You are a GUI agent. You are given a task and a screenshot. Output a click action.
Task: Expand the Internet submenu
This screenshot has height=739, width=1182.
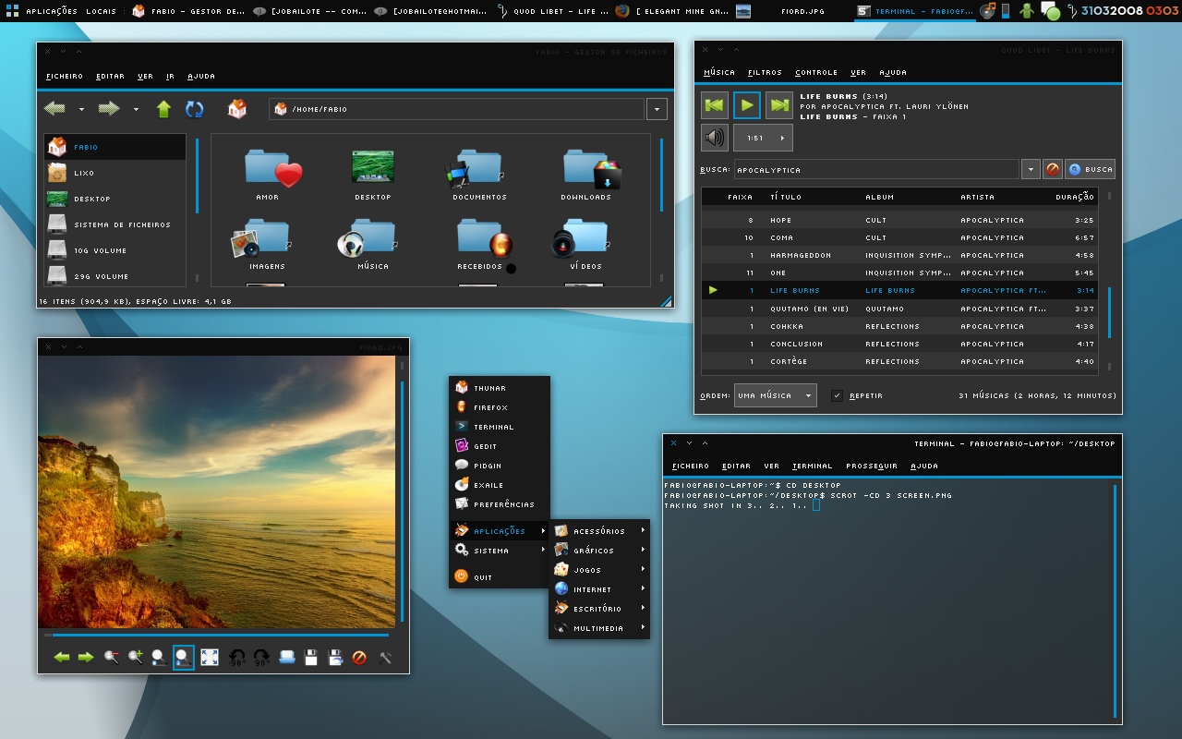pyautogui.click(x=599, y=589)
